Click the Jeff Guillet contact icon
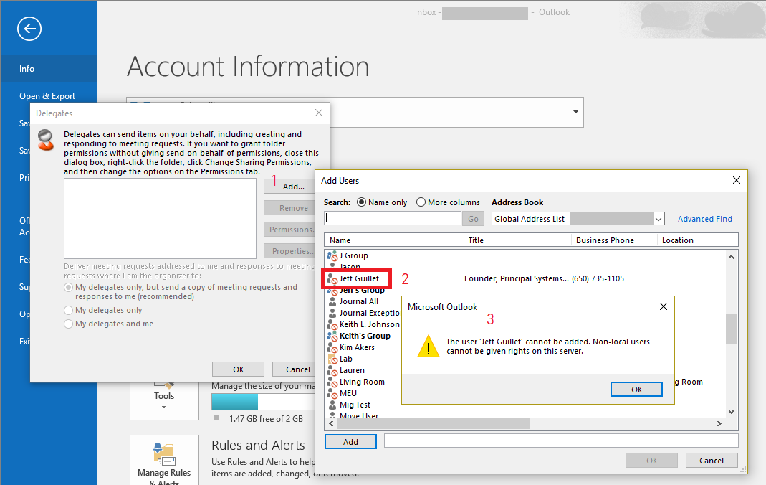 click(x=332, y=278)
